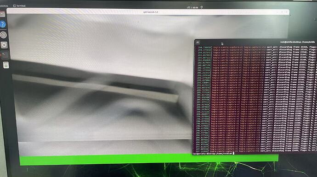
Task: Open the Files icon atop dock
Action: pyautogui.click(x=2, y=14)
